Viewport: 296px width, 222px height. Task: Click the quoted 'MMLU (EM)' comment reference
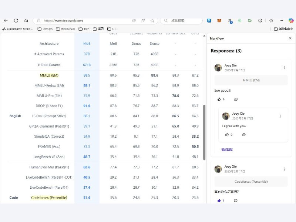click(x=251, y=80)
